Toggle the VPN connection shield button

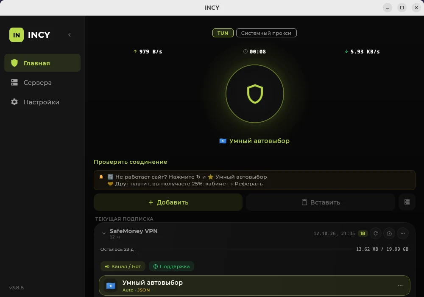coord(255,94)
